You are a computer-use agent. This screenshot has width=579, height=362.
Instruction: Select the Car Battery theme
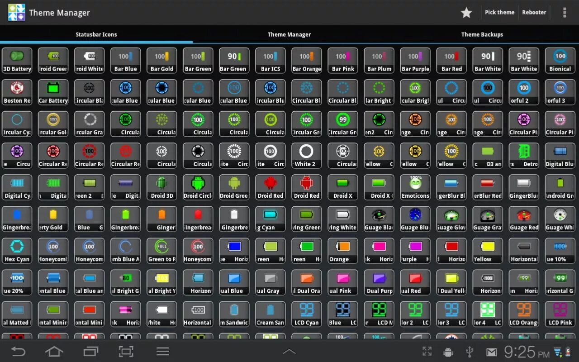coord(53,92)
